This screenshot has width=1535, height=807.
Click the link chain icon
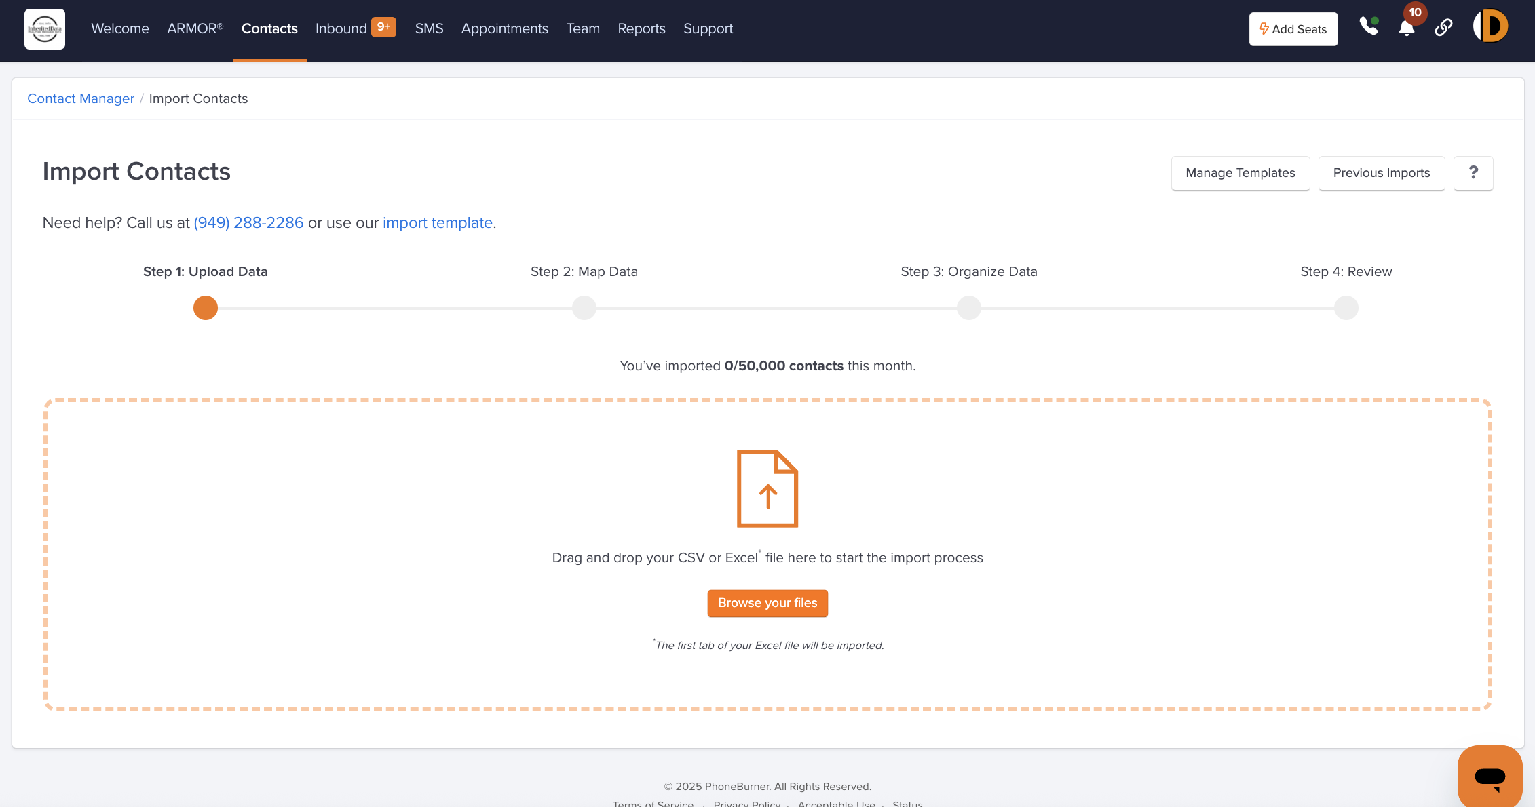pos(1443,27)
